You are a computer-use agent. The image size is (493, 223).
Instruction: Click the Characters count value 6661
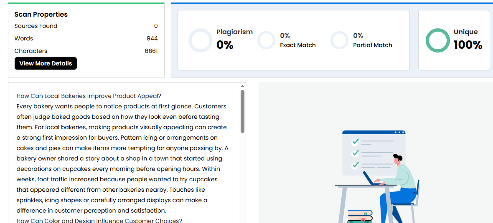click(151, 51)
